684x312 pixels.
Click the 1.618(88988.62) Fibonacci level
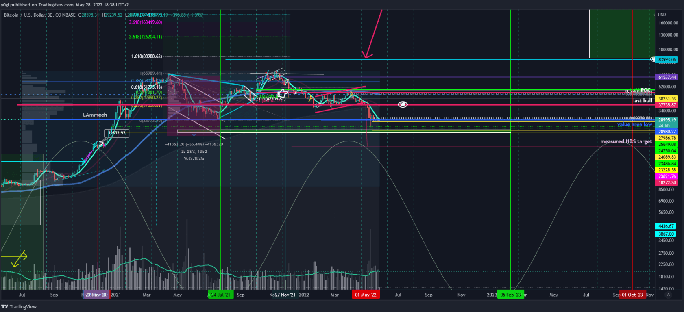(x=147, y=56)
